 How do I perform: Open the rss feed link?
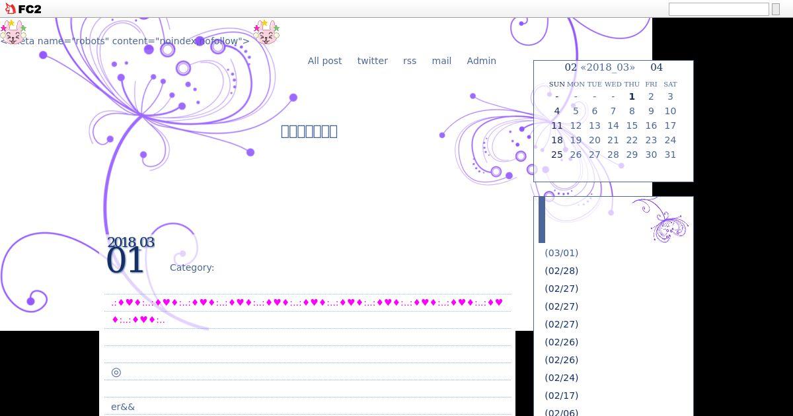click(x=410, y=61)
